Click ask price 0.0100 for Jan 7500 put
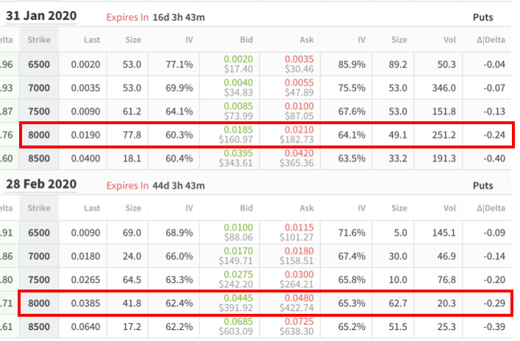 [299, 106]
